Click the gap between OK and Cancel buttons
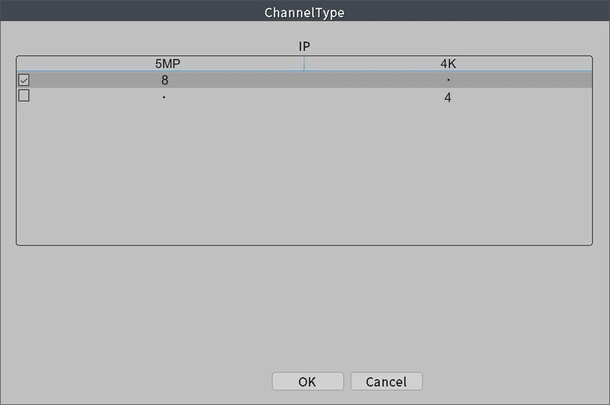This screenshot has height=405, width=610. click(347, 381)
